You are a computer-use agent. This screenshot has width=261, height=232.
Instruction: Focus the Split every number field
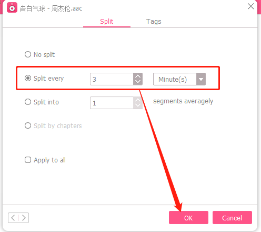tap(112, 79)
